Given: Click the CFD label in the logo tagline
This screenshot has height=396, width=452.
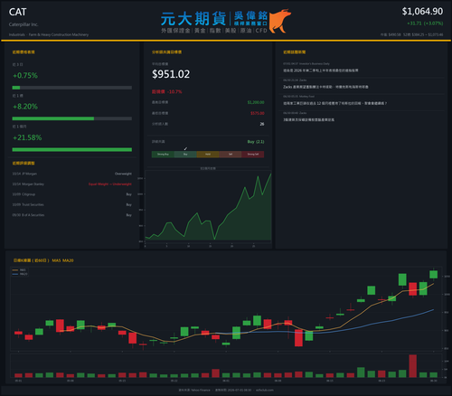Looking at the screenshot, I should (x=261, y=31).
